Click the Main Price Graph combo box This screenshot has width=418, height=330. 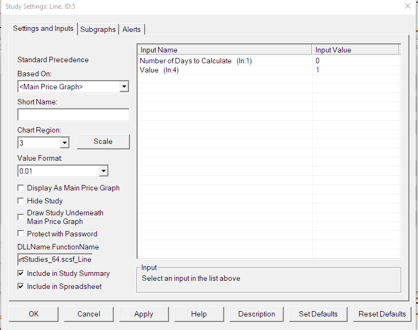[73, 87]
